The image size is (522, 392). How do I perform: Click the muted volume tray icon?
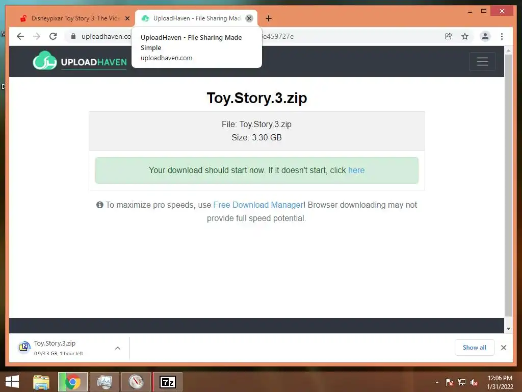tap(474, 382)
